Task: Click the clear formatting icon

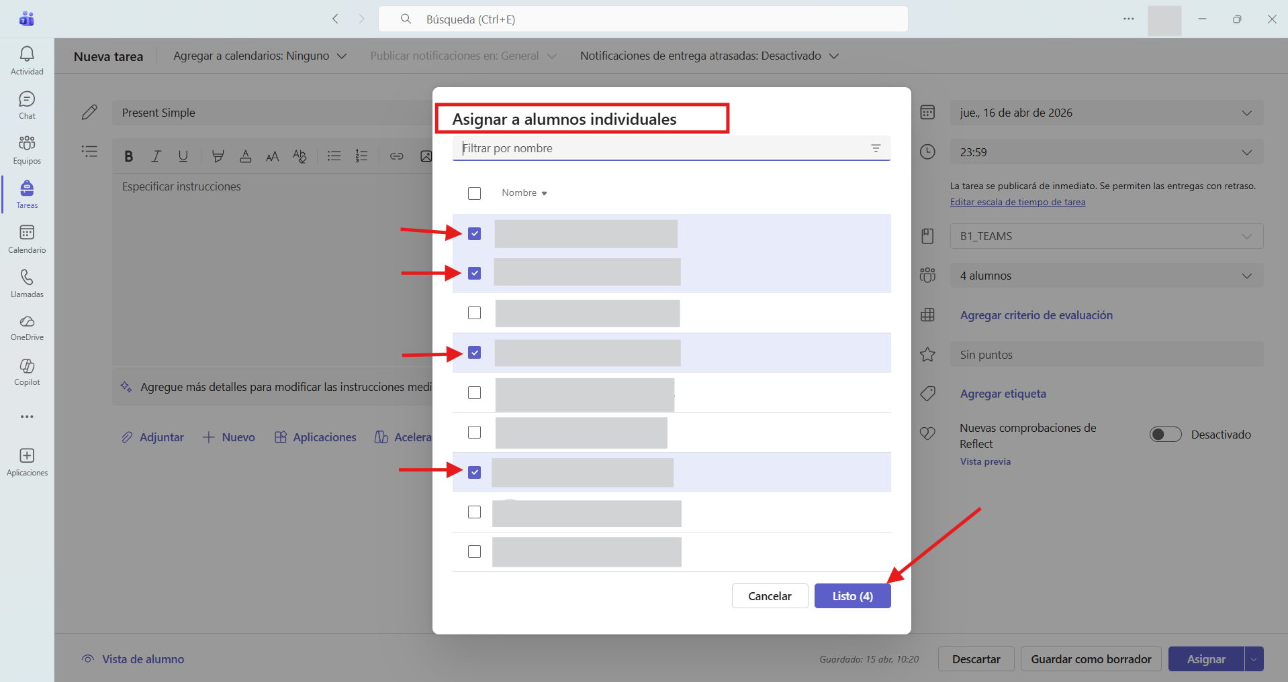Action: (x=300, y=156)
